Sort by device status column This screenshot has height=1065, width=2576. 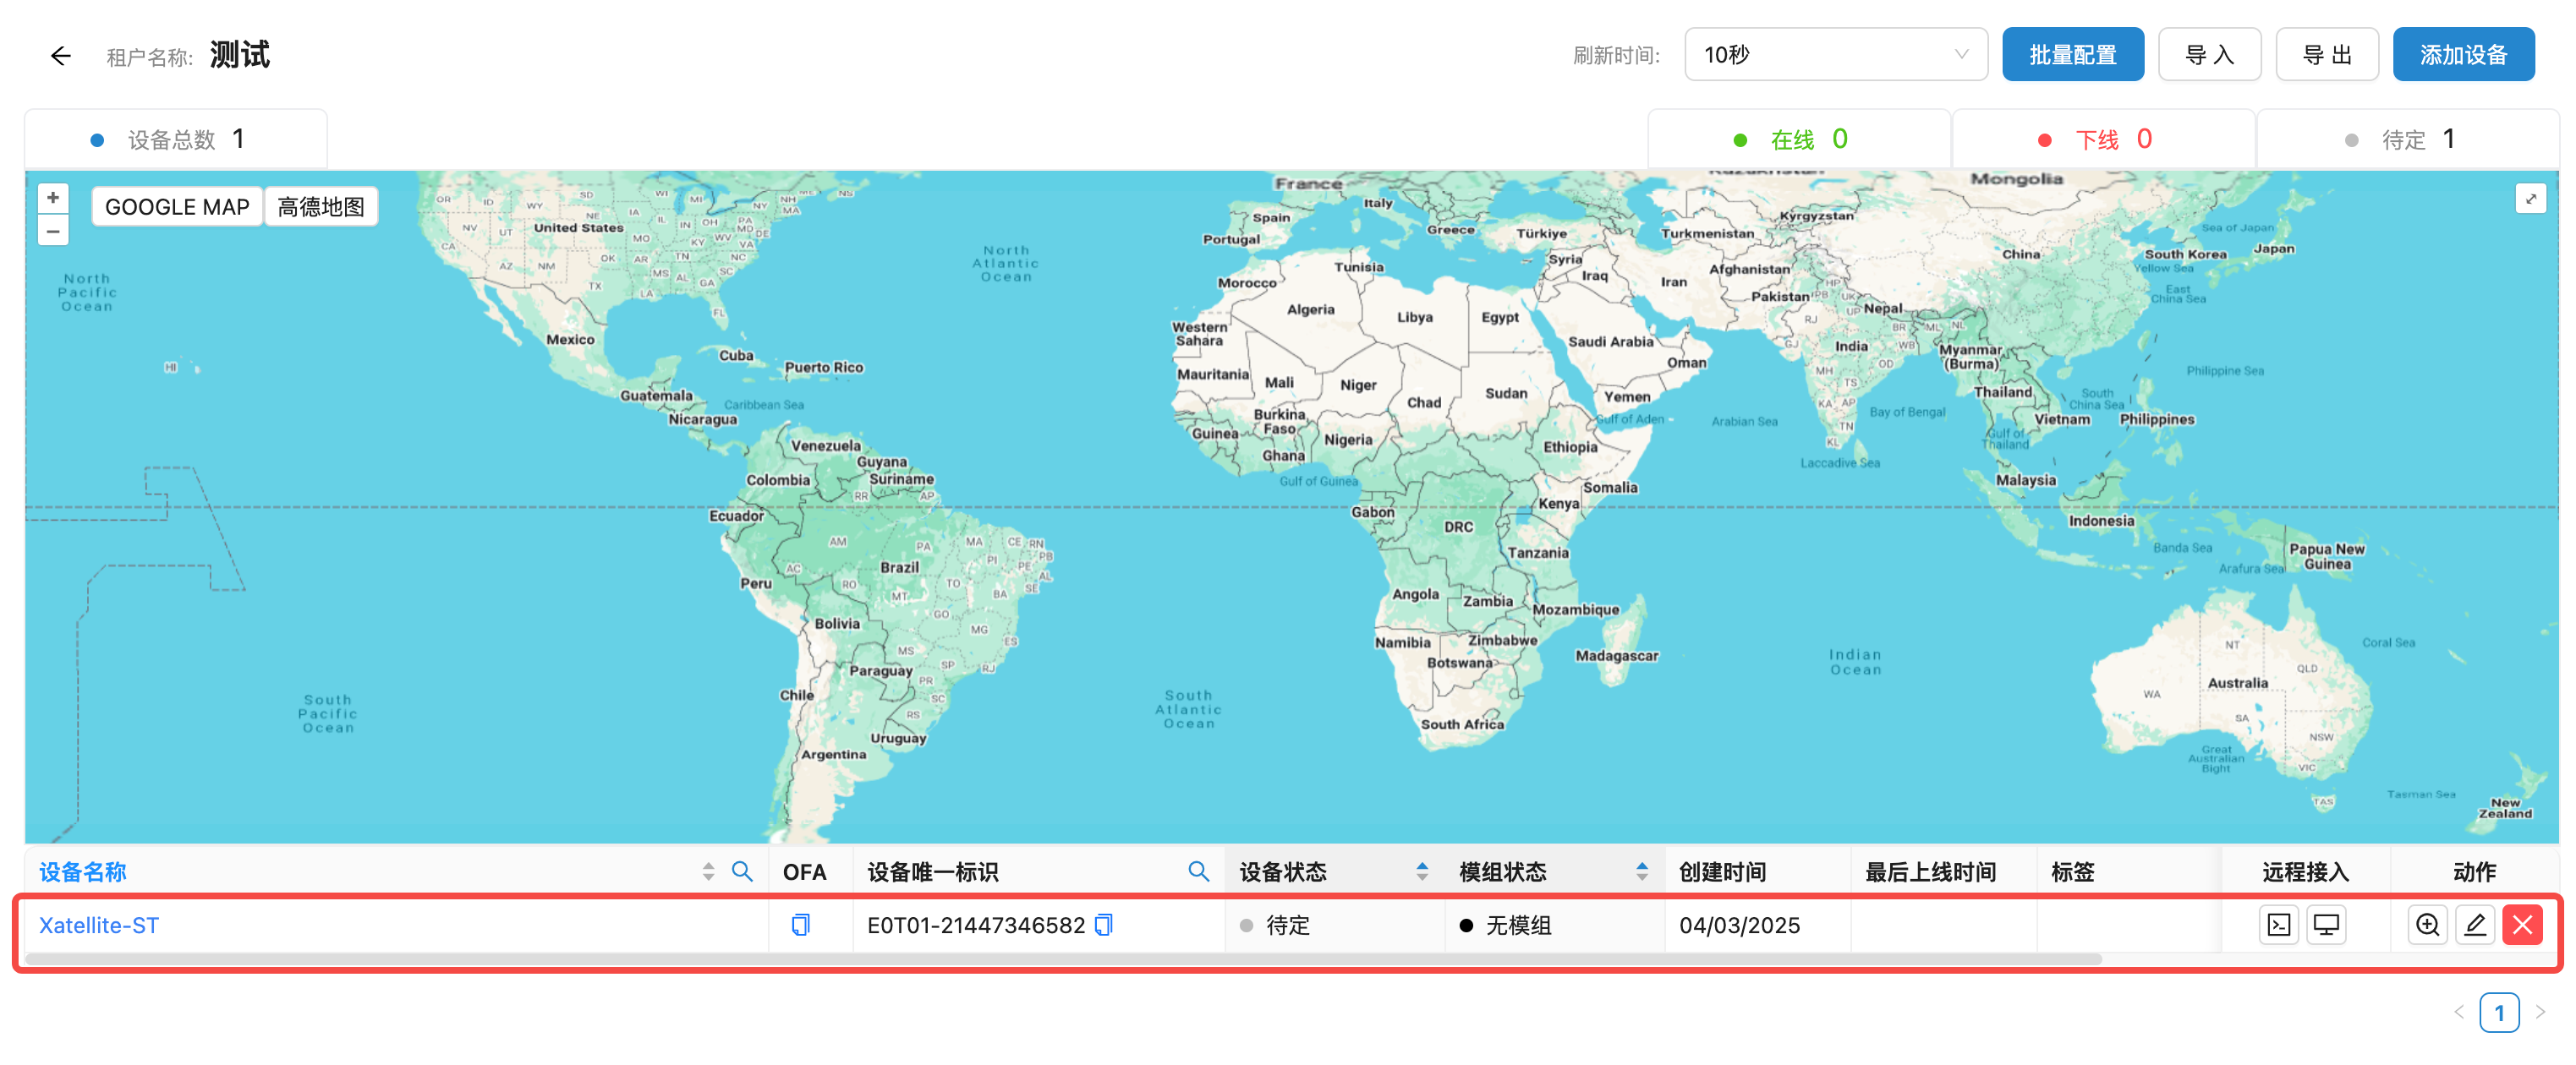1422,871
